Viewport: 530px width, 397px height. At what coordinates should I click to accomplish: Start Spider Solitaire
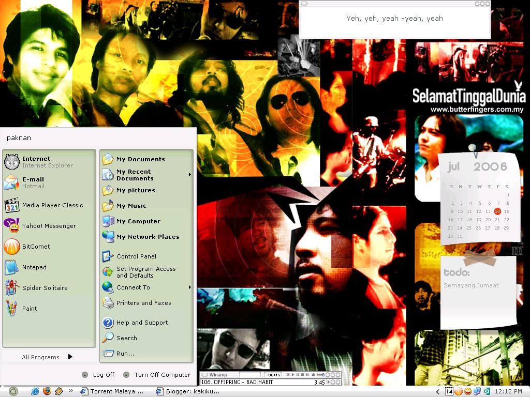coord(49,287)
